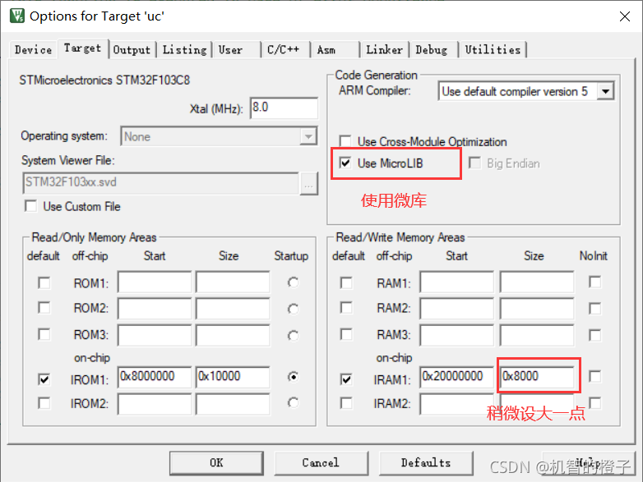Viewport: 643px width, 482px height.
Task: Go to the Linker tab
Action: pos(384,49)
